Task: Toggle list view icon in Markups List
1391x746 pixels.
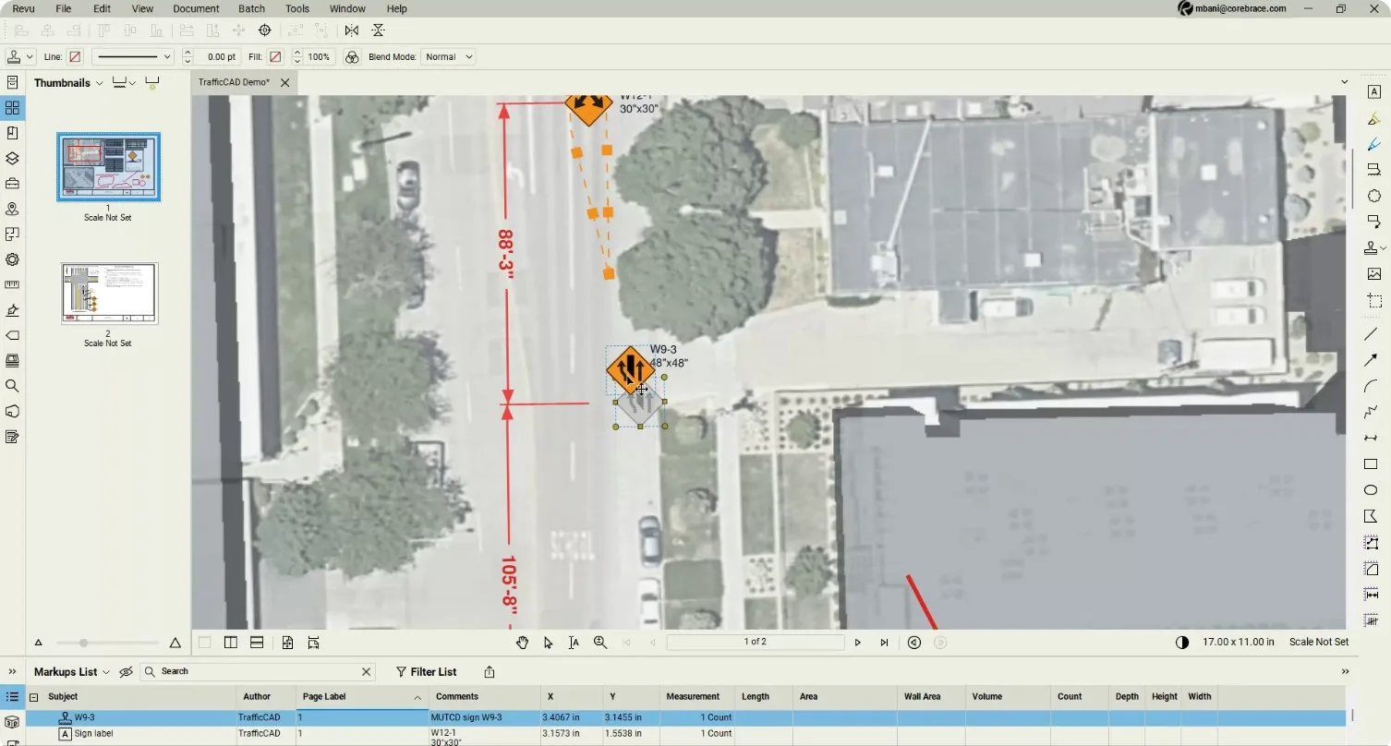Action: pos(12,697)
